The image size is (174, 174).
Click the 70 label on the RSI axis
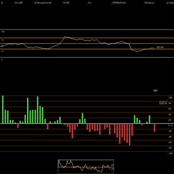pos(2,40)
